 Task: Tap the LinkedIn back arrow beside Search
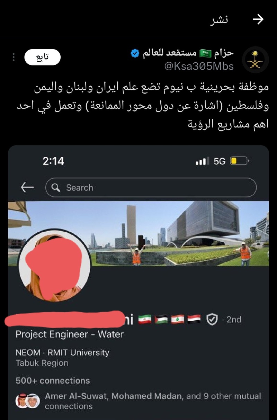[x=27, y=188]
